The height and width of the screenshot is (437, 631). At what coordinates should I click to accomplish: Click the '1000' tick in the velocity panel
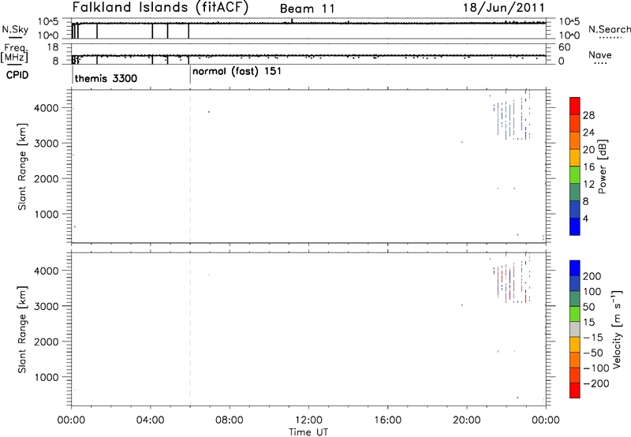(47, 378)
